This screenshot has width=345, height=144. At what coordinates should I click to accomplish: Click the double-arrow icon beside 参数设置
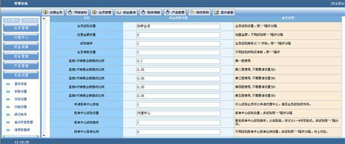(x=8, y=92)
